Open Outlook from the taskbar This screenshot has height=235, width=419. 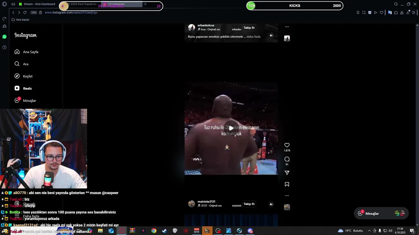[111, 231]
